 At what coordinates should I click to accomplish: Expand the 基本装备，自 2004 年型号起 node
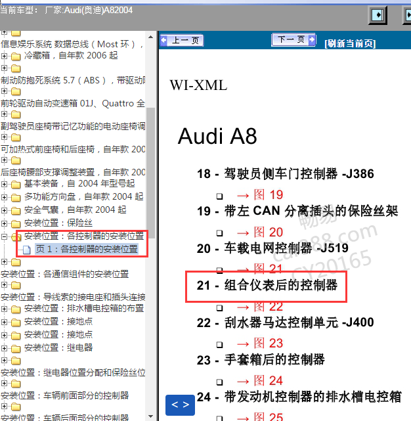click(4, 184)
